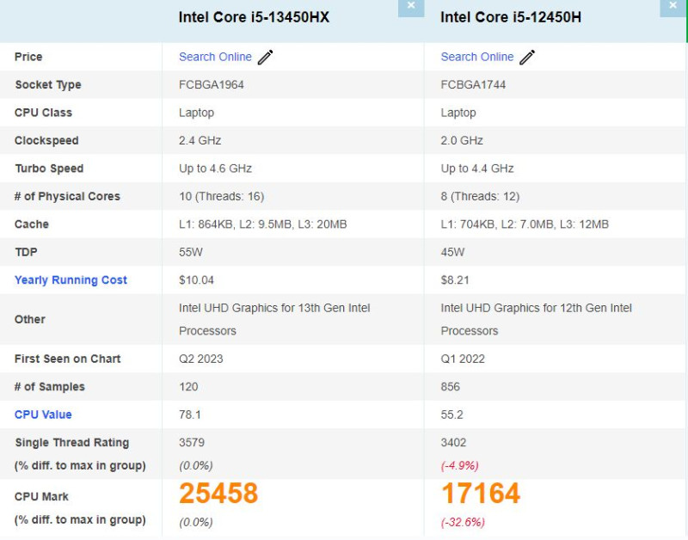The image size is (688, 540).
Task: Click the 17164 CPU Mark score
Action: coord(481,494)
